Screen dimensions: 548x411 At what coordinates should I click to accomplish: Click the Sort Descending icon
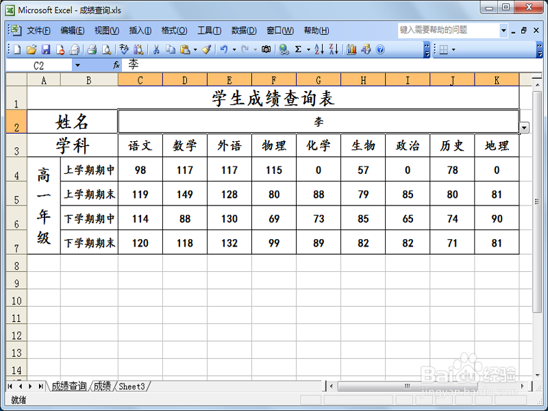coord(334,48)
